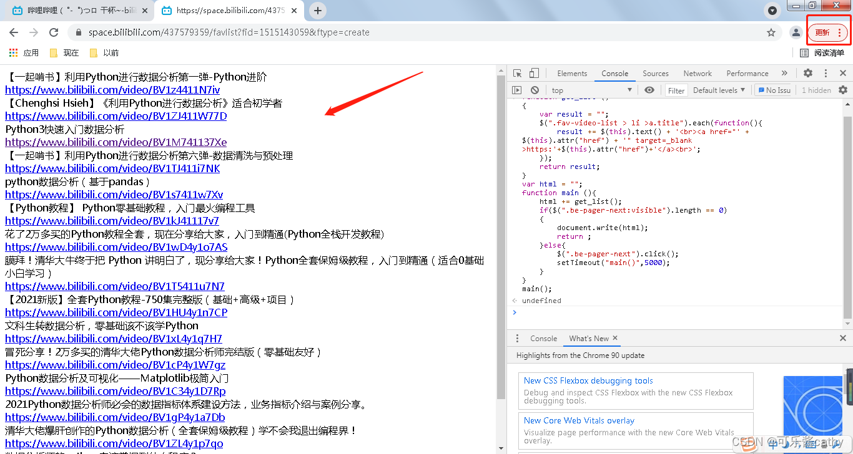Open link BV1xL4y1q7H7
This screenshot has width=853, height=454.
[114, 339]
